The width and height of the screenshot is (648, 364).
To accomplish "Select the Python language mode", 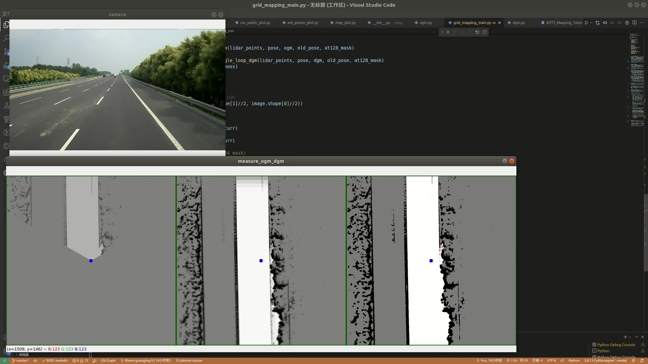I will 574,361.
